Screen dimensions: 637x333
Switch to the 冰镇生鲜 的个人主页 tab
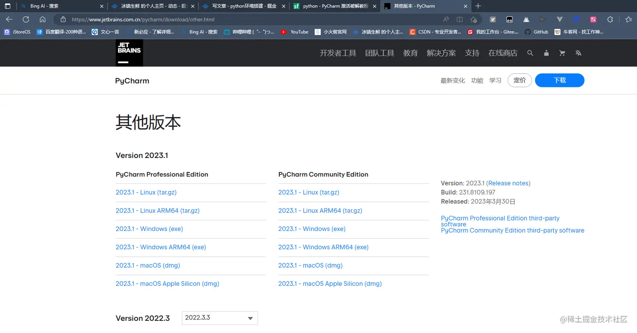click(153, 6)
